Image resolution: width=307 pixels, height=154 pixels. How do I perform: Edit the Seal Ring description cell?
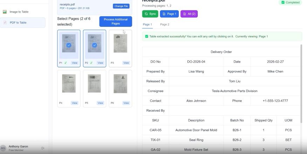(196, 140)
